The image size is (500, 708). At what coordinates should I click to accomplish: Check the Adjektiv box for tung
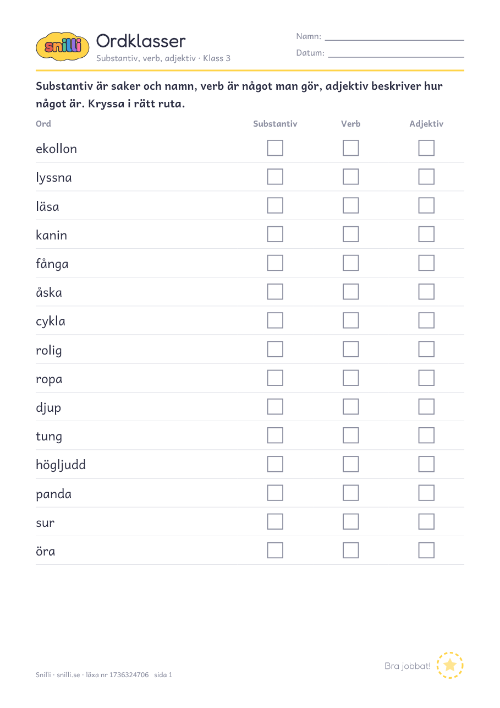click(x=426, y=435)
